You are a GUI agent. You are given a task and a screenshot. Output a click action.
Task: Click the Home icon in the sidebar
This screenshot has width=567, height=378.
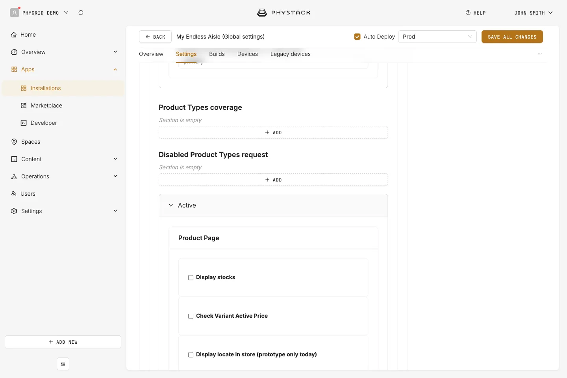pos(14,35)
